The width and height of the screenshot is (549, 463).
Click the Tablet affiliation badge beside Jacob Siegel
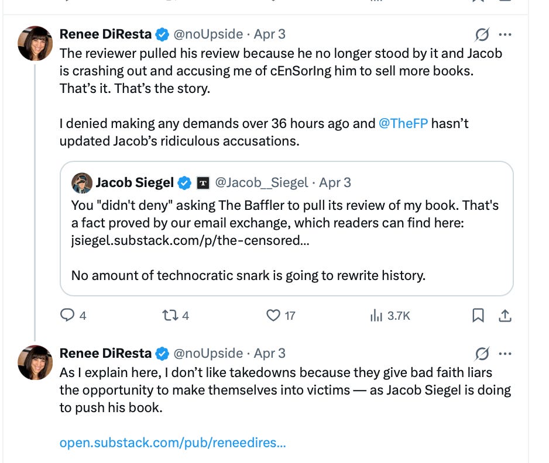tap(203, 183)
